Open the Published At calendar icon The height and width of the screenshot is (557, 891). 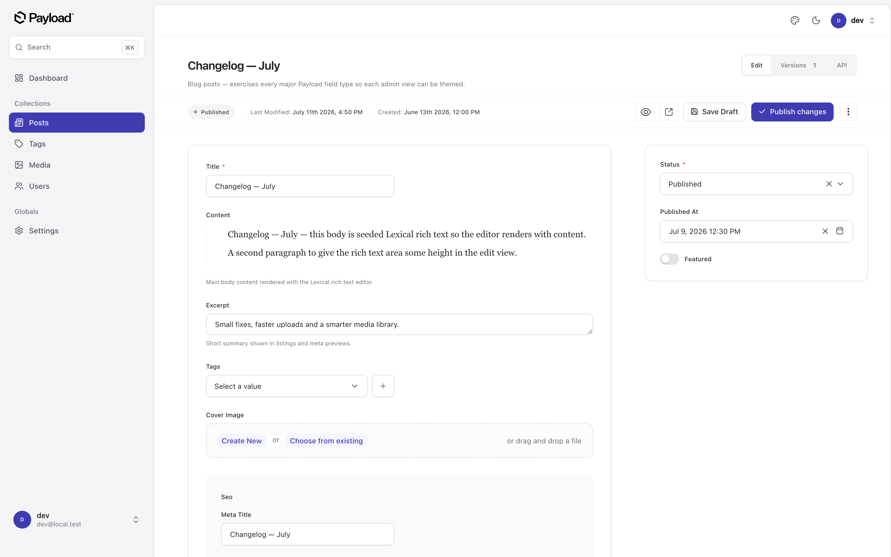point(840,231)
